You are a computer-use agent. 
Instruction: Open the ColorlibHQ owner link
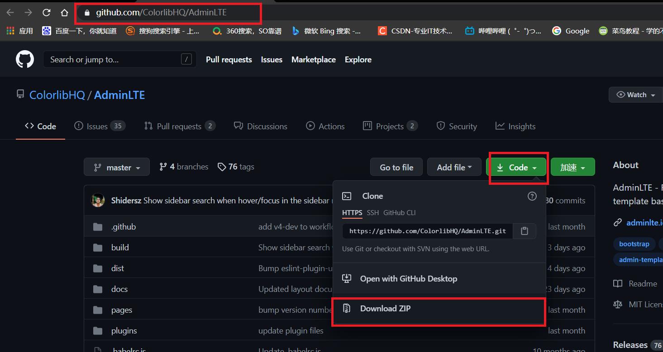point(57,95)
